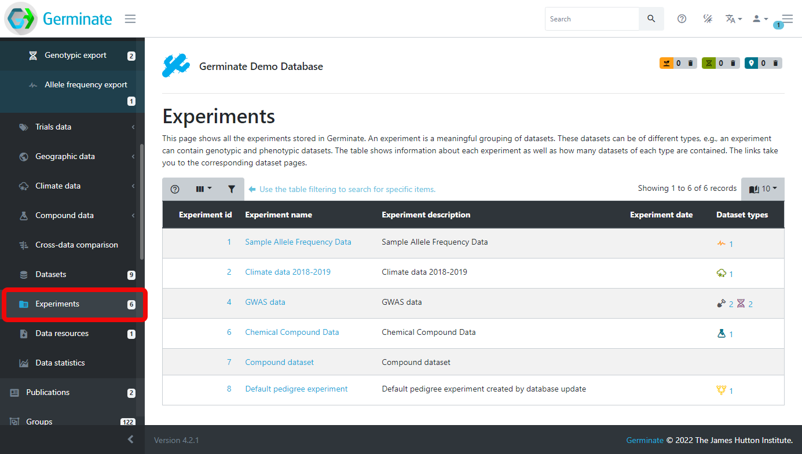Expand the Trials data sidebar menu

click(x=53, y=127)
